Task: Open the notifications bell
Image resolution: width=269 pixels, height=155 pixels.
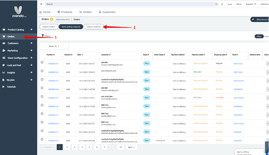Action: pyautogui.click(x=222, y=4)
